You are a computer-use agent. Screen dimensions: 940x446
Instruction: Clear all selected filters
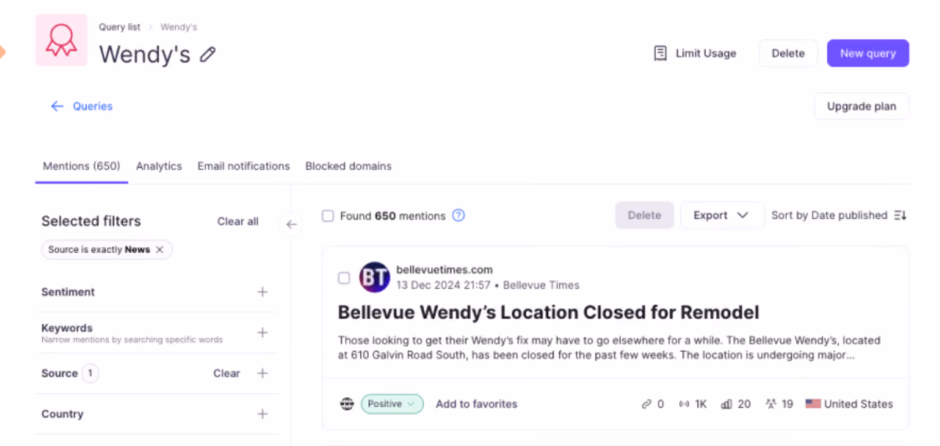pyautogui.click(x=238, y=221)
